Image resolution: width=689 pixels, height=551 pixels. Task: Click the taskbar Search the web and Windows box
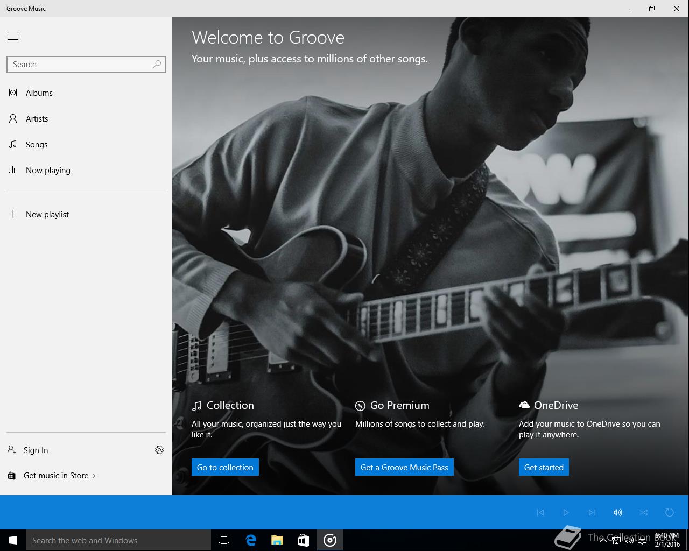coord(118,540)
